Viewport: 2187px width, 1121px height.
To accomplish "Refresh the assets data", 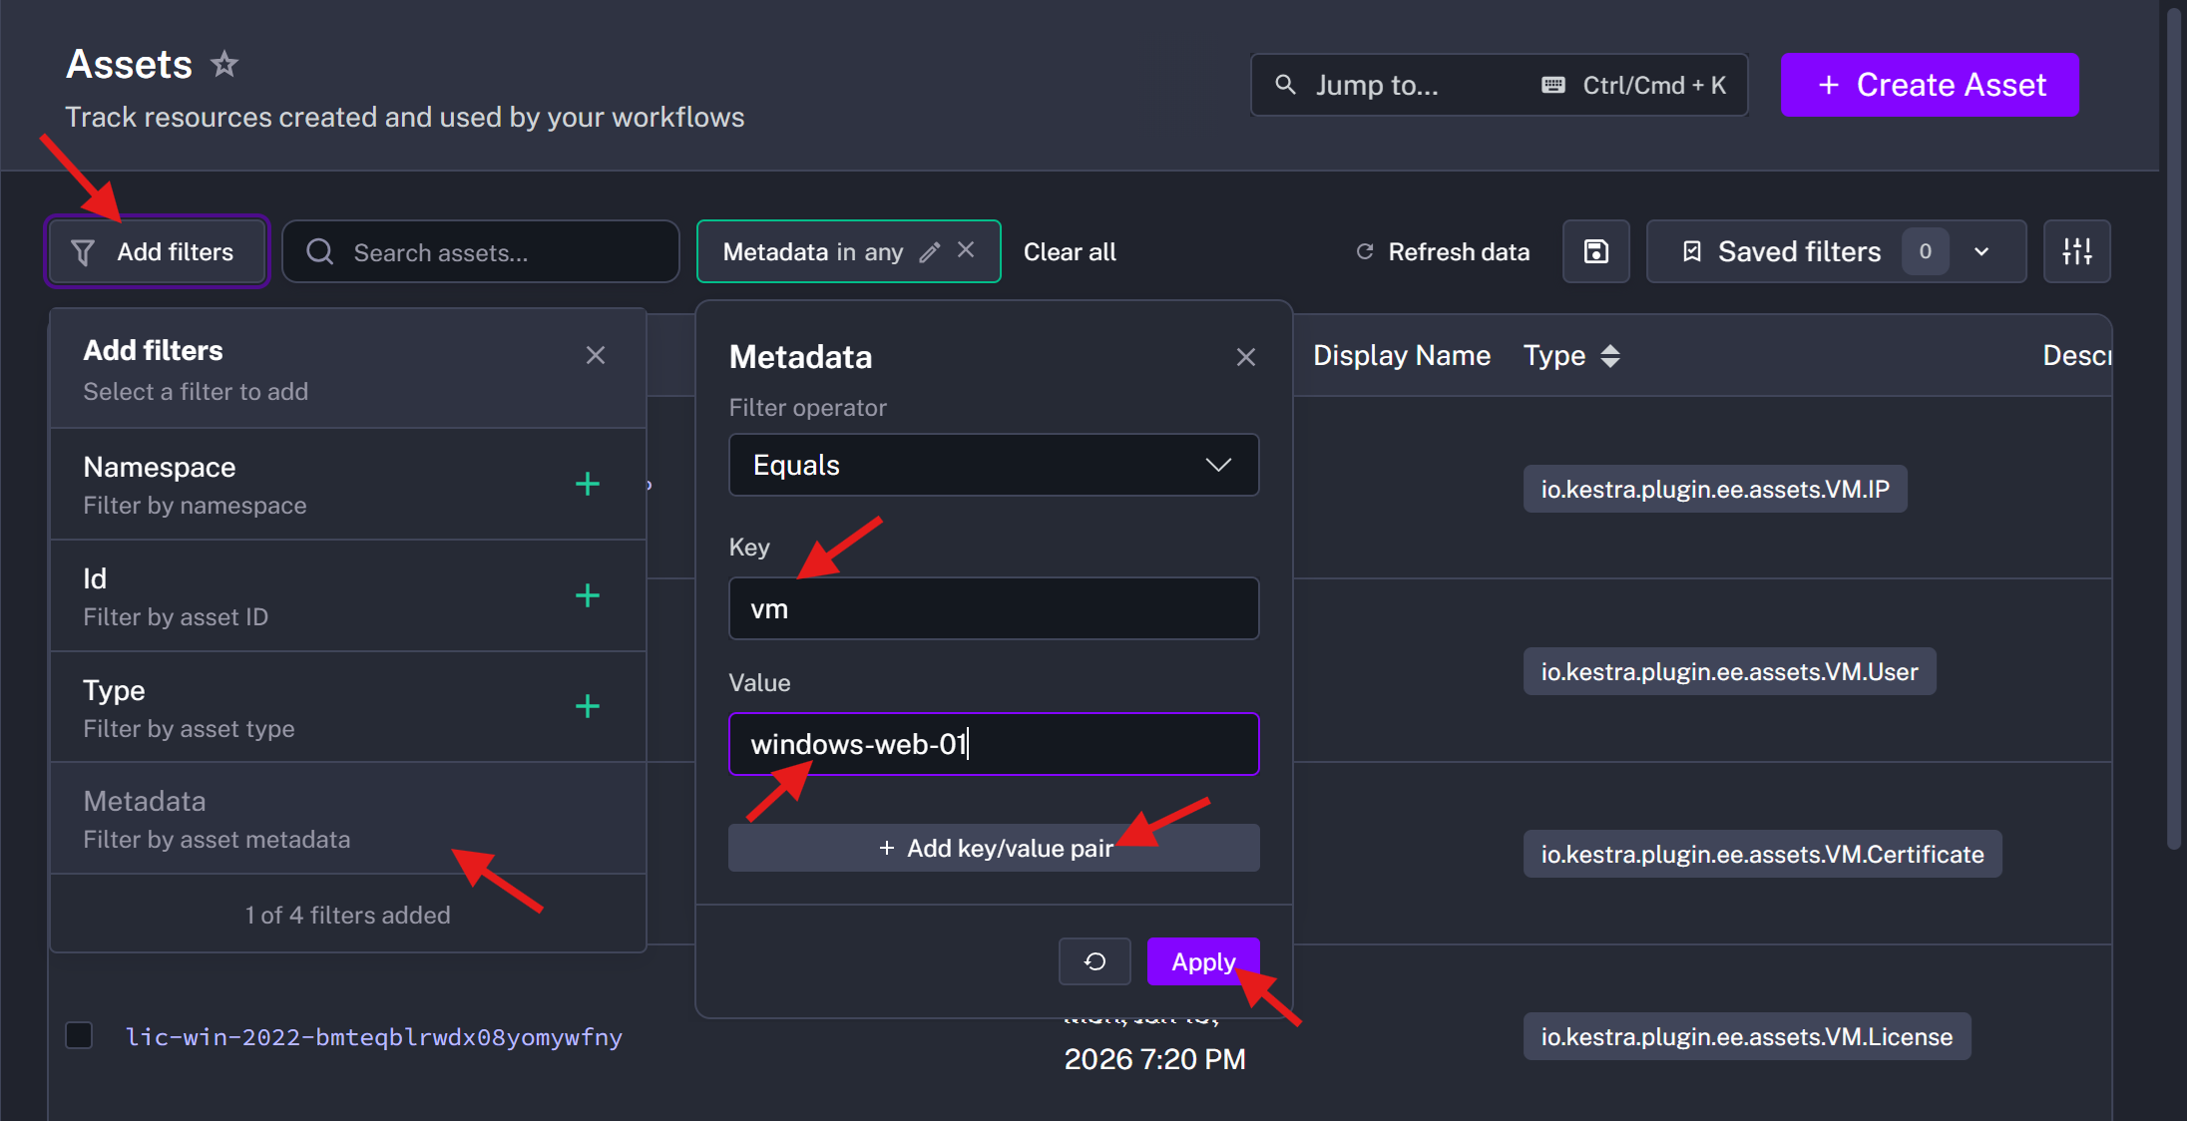I will click(x=1441, y=251).
